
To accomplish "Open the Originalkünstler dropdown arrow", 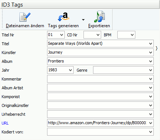I will (x=150, y=105).
